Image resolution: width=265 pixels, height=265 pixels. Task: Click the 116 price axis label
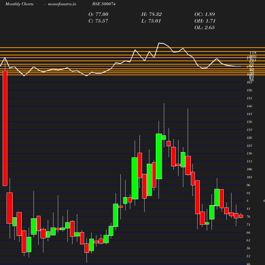coord(249,153)
